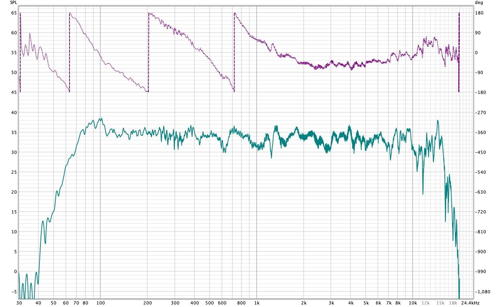This screenshot has width=497, height=307.
Task: Click the 8k frequency axis label
Action: (x=398, y=303)
